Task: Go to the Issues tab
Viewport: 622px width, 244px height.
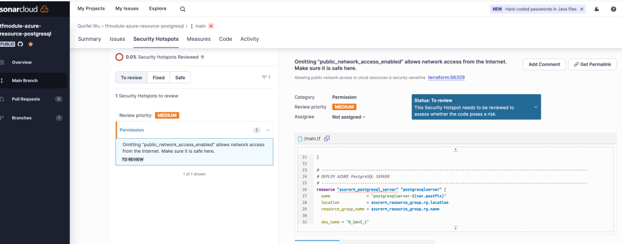Action: click(117, 39)
